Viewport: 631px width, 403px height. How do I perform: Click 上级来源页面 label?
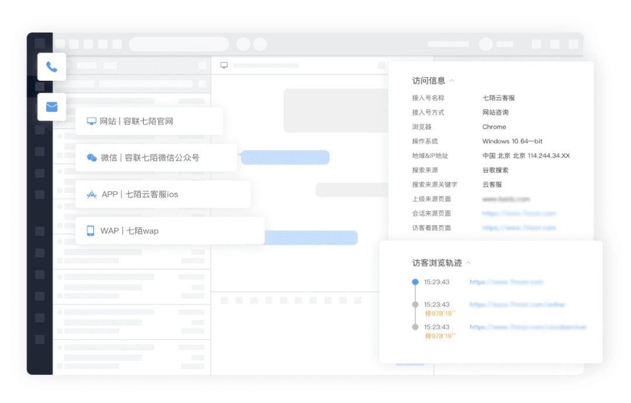(x=431, y=199)
